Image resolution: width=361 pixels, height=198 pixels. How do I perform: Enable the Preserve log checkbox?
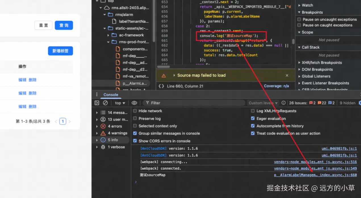(x=135, y=118)
